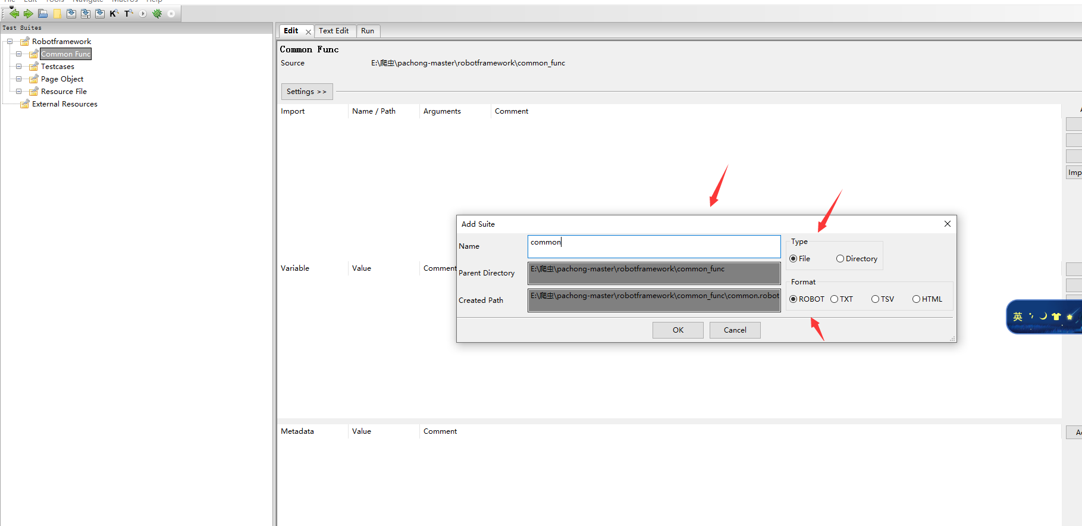Collapse the Resource File tree node

(x=18, y=91)
